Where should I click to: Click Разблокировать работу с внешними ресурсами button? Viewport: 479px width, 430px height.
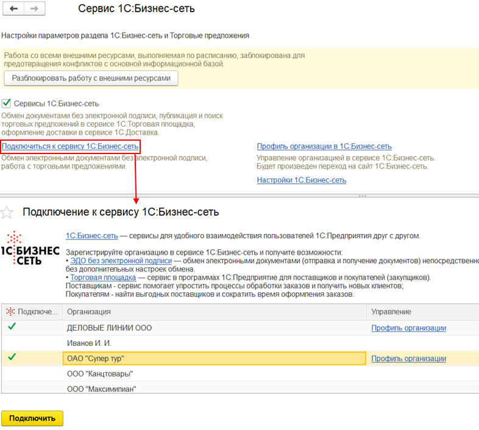pyautogui.click(x=91, y=79)
